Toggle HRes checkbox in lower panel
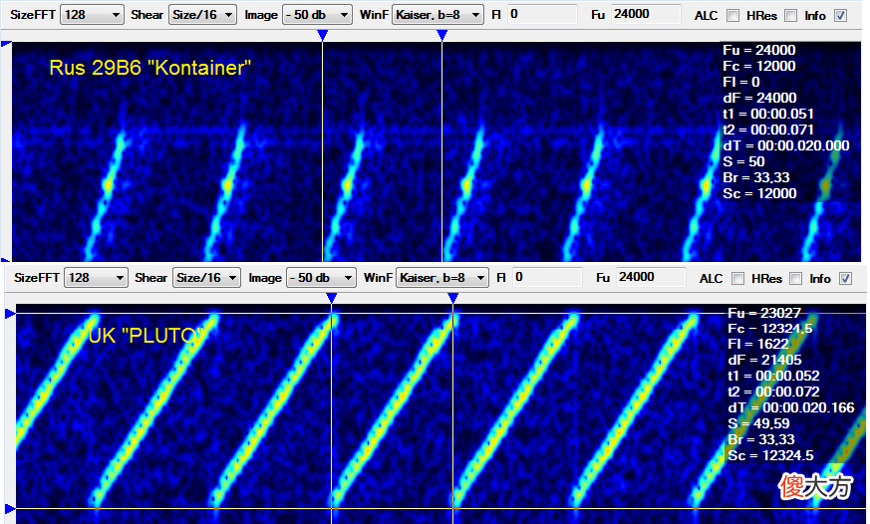 pyautogui.click(x=795, y=278)
